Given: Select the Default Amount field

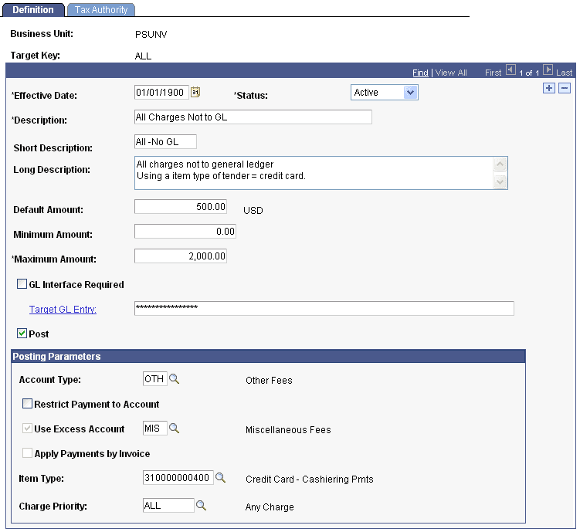Looking at the screenshot, I should (181, 207).
